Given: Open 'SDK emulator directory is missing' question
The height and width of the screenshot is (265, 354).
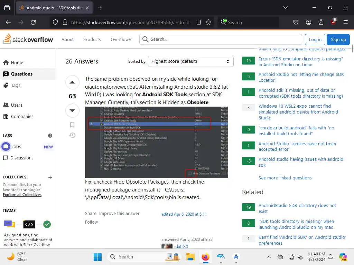Looking at the screenshot, I should [x=300, y=62].
